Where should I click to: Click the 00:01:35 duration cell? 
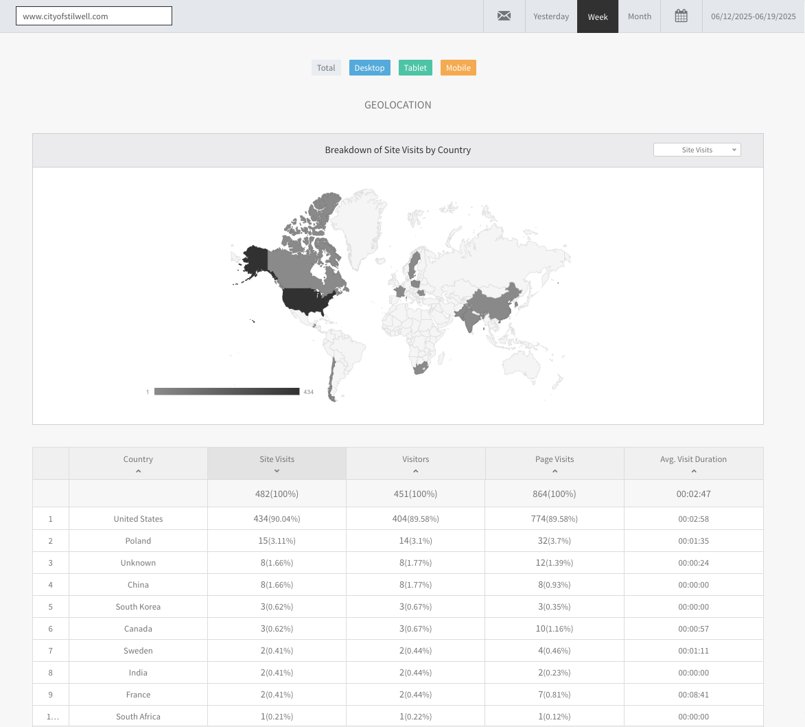pos(694,541)
